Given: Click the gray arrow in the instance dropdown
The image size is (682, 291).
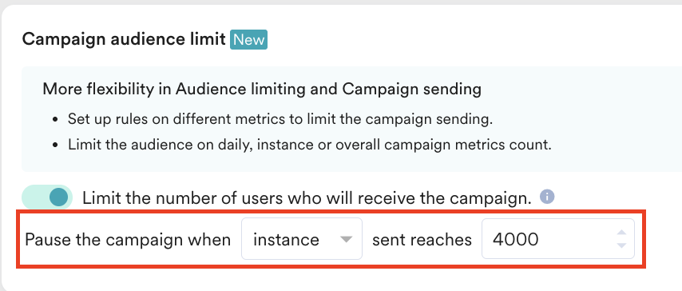Looking at the screenshot, I should 347,239.
